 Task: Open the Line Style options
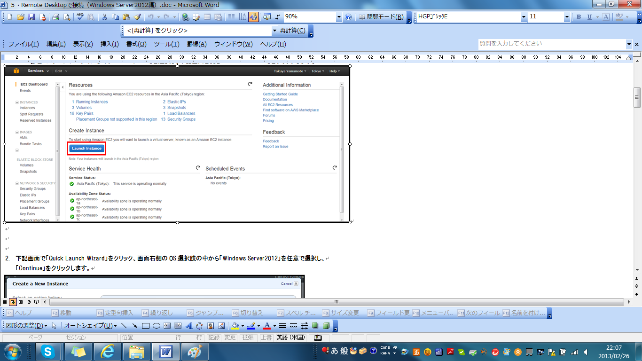pos(283,325)
